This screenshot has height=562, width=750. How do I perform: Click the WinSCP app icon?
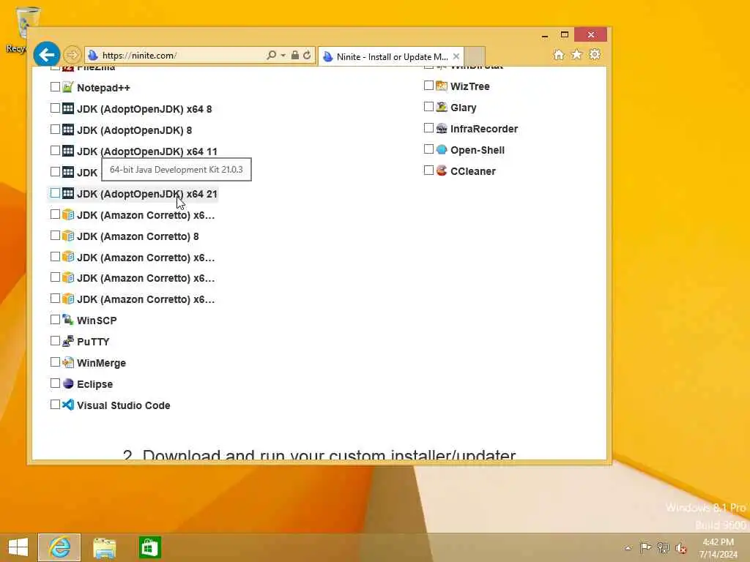point(68,320)
